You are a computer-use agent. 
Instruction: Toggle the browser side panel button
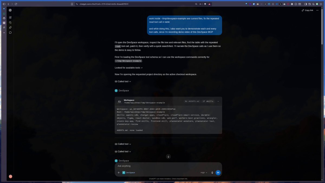coord(305,4)
